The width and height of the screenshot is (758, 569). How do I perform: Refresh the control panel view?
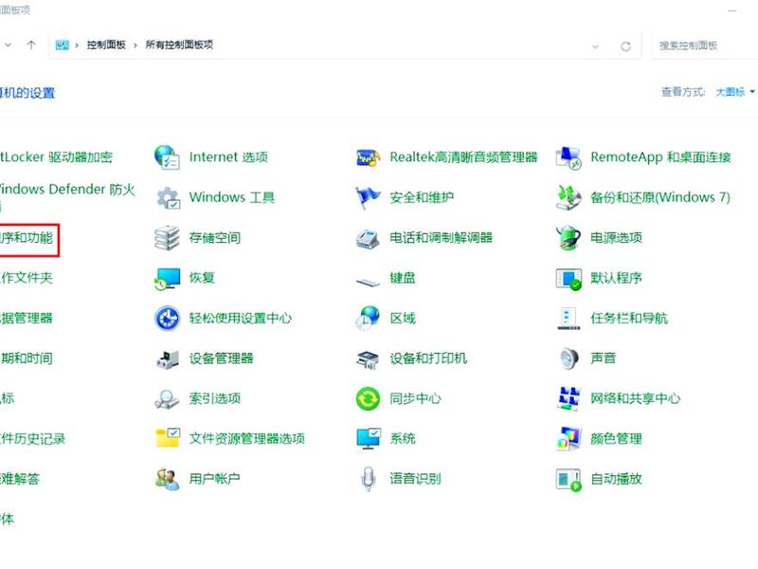pos(625,46)
